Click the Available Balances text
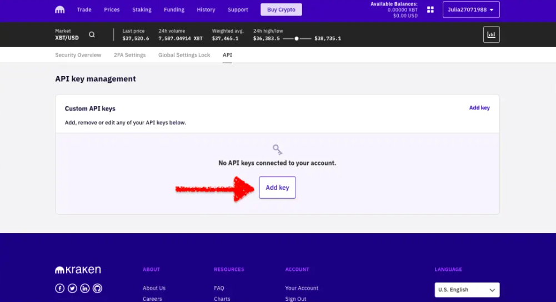This screenshot has height=302, width=556. click(394, 4)
